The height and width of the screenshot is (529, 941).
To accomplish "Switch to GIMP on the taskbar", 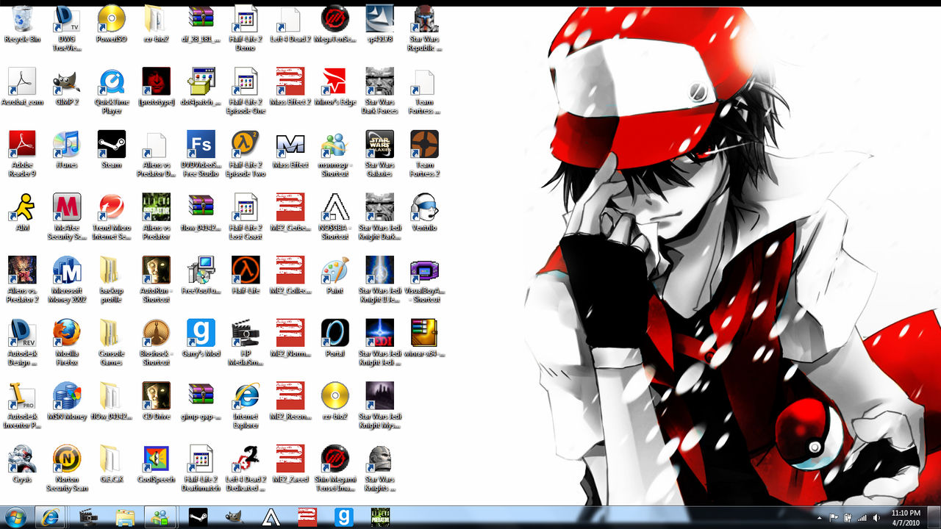I will pyautogui.click(x=235, y=517).
